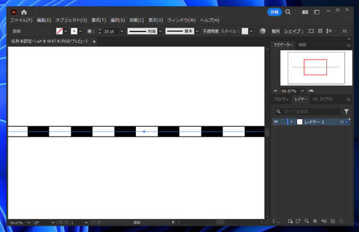Click the make/release clipping mask icon

(315, 221)
